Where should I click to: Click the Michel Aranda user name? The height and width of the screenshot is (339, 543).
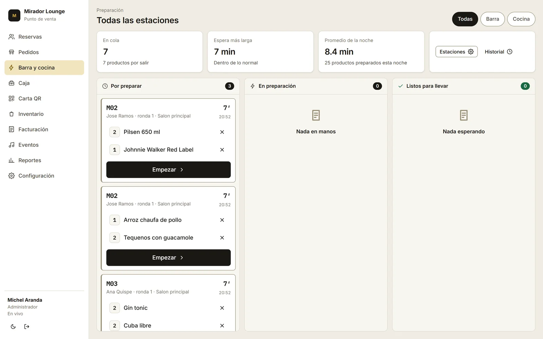25,300
